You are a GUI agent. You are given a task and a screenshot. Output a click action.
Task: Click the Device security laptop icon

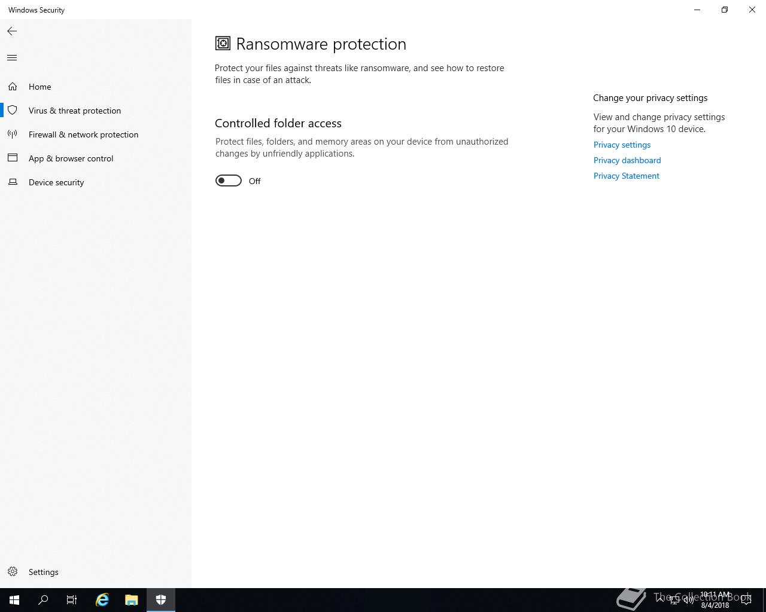coord(13,182)
